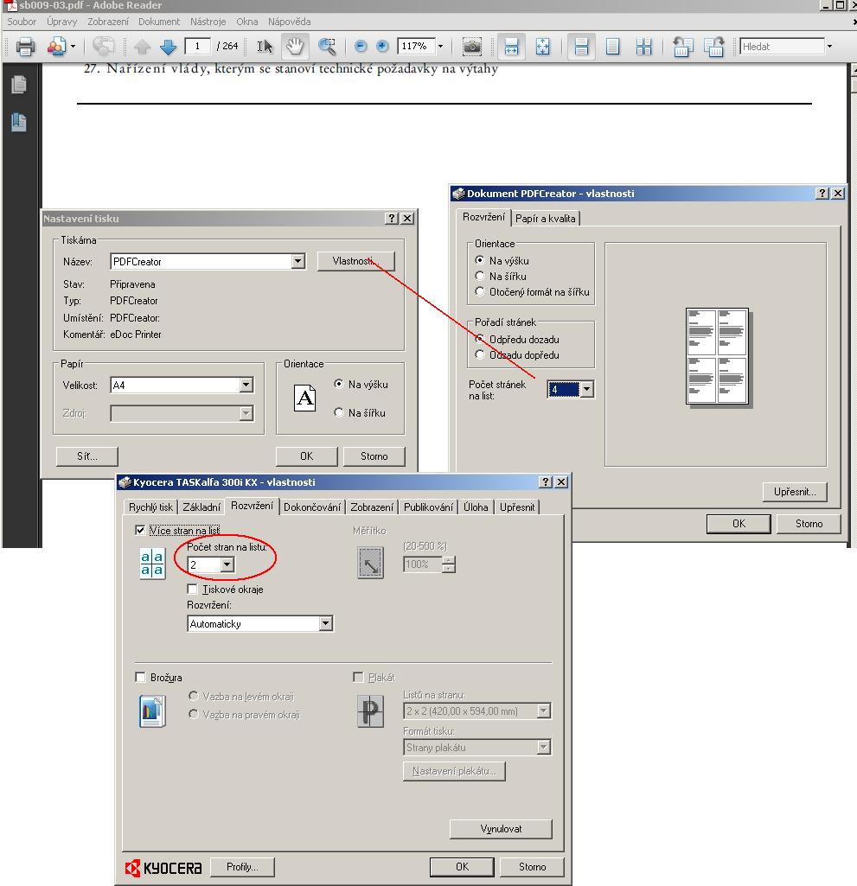Viewport: 857px width, 886px height.
Task: Enable single page continuous view
Action: [581, 47]
